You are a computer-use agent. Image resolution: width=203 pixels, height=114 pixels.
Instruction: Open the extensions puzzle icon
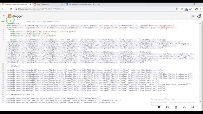190,9
